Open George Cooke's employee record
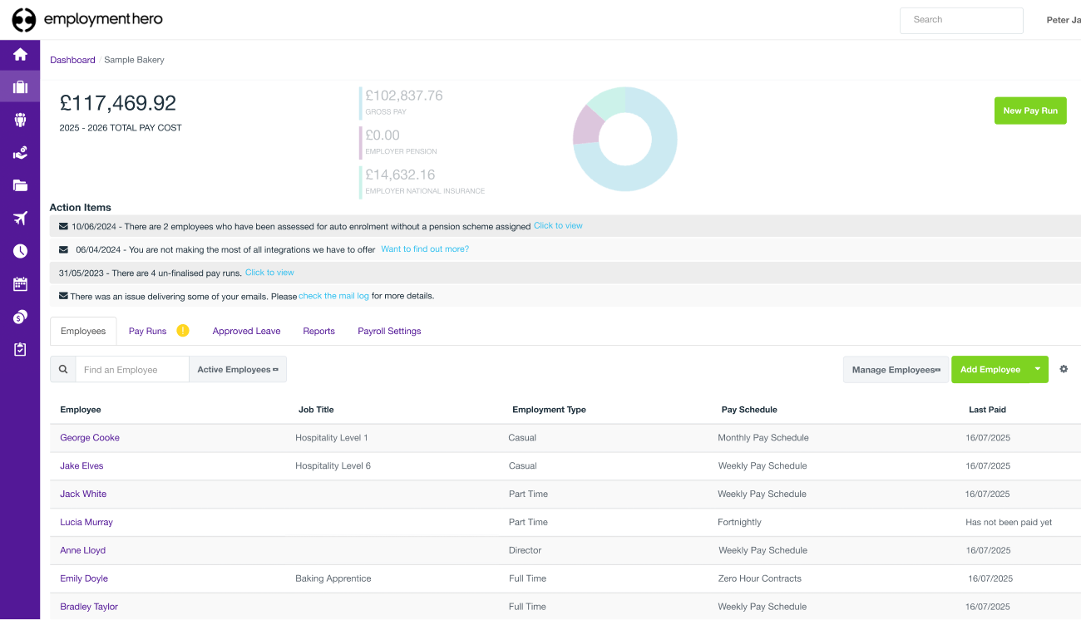1081x620 pixels. point(90,438)
